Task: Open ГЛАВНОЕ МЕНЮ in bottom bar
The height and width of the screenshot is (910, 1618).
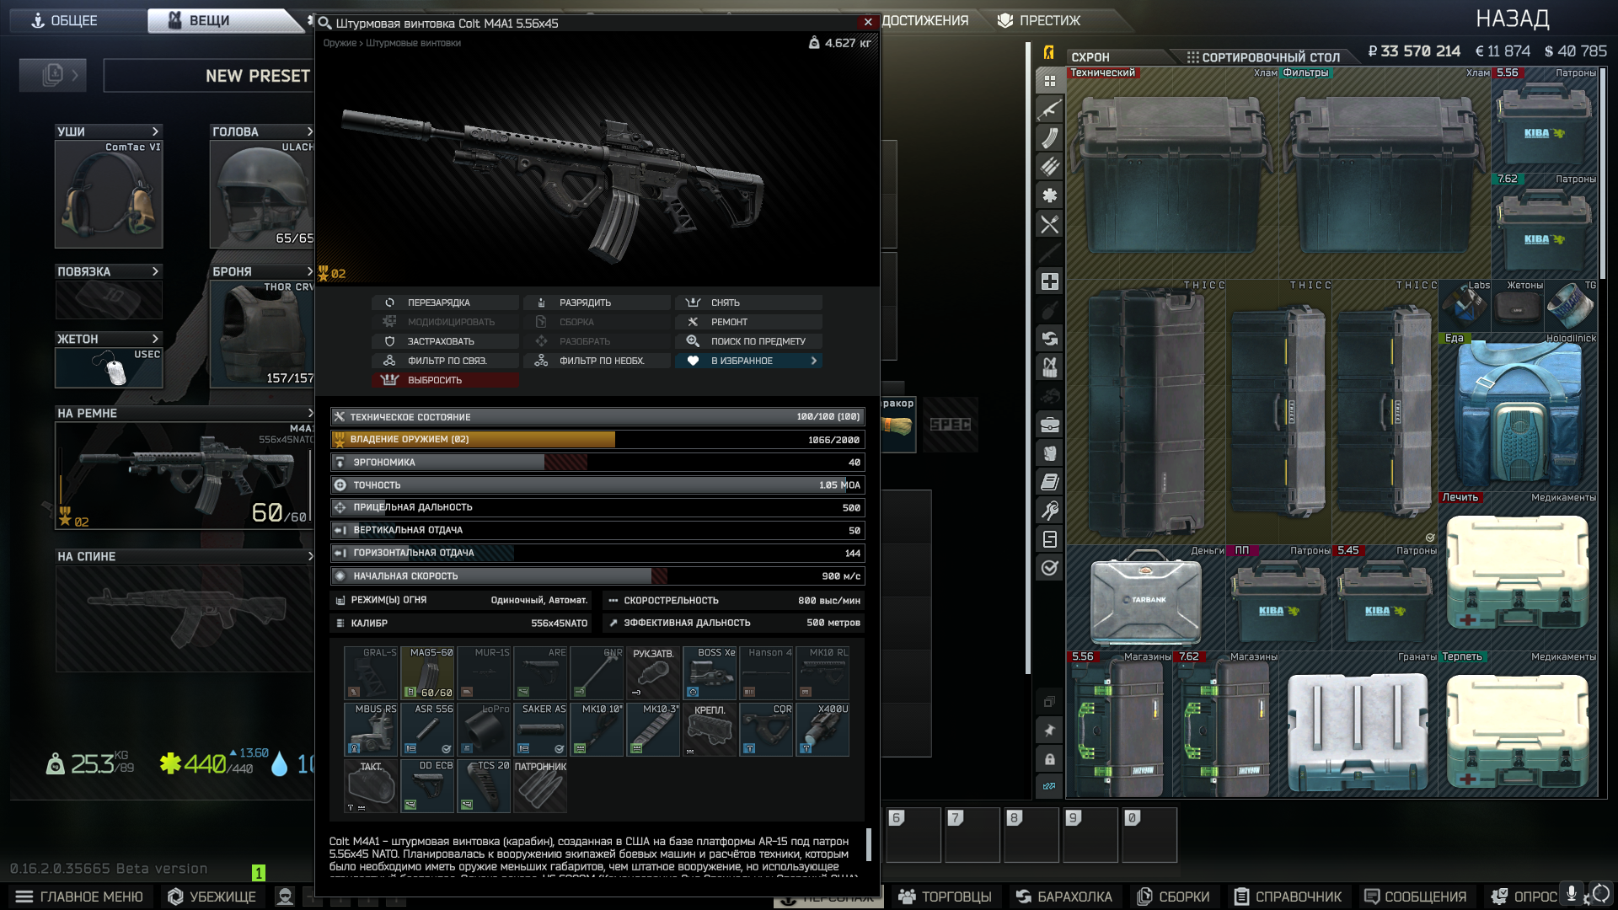Action: 80,897
